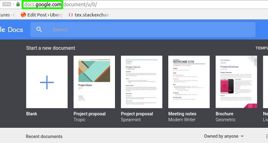Click the Docs logo text
This screenshot has height=143, width=268.
pos(15,30)
